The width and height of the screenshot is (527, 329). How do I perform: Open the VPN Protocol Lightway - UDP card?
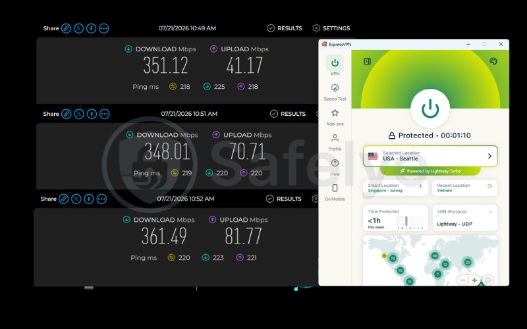tap(465, 218)
